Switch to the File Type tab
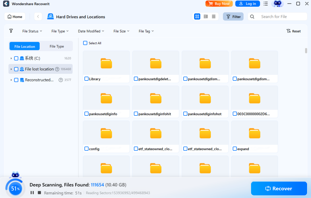 click(56, 46)
